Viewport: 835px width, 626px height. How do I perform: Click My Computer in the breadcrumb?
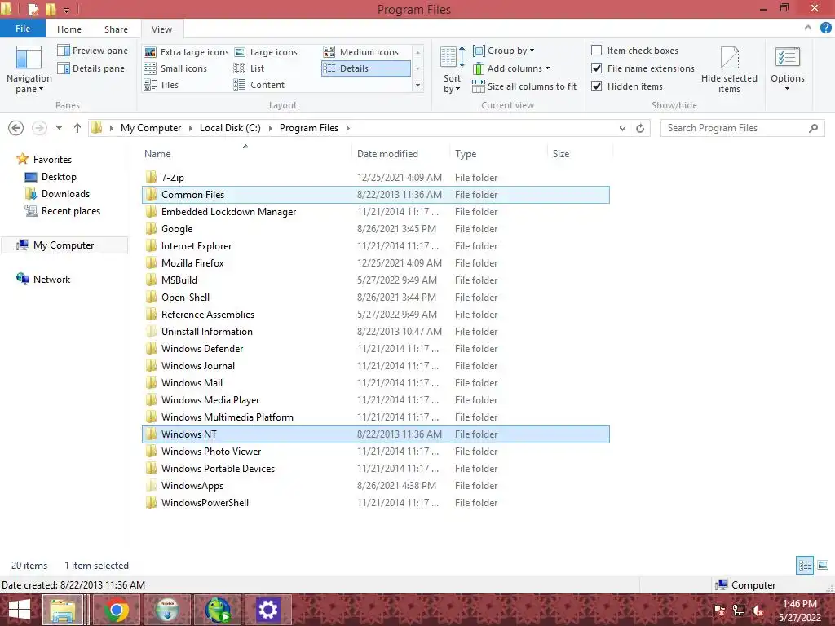[x=151, y=128]
